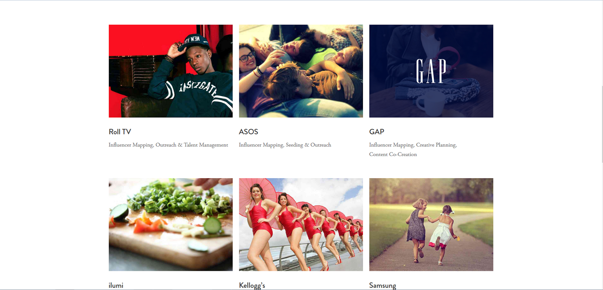Open the ASOS project image
Viewport: 603px width, 290px height.
point(301,71)
